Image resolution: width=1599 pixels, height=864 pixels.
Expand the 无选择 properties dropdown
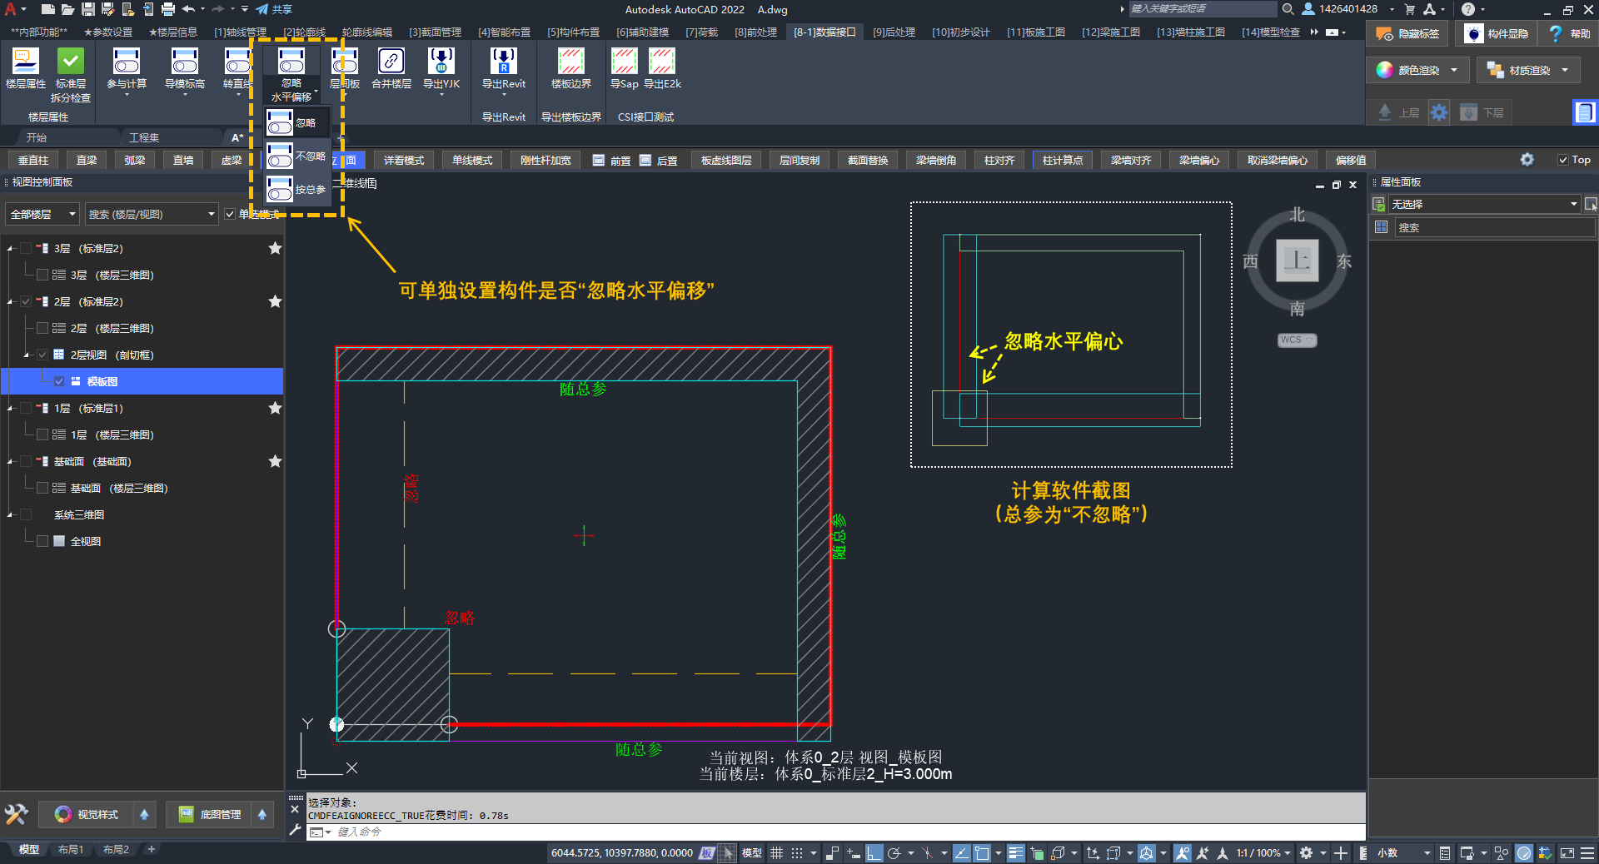point(1573,204)
